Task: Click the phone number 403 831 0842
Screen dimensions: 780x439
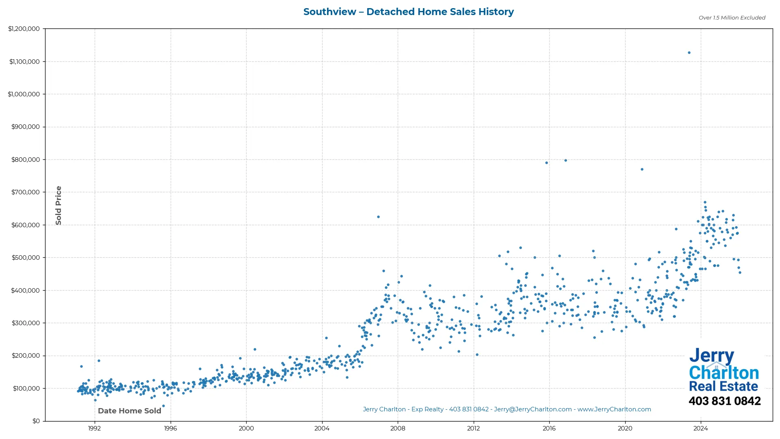Action: pyautogui.click(x=725, y=401)
